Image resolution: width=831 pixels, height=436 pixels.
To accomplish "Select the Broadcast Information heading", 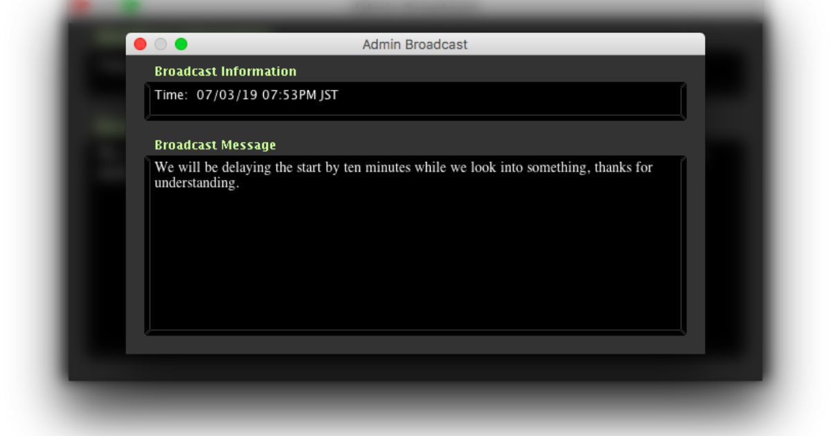I will pos(225,71).
